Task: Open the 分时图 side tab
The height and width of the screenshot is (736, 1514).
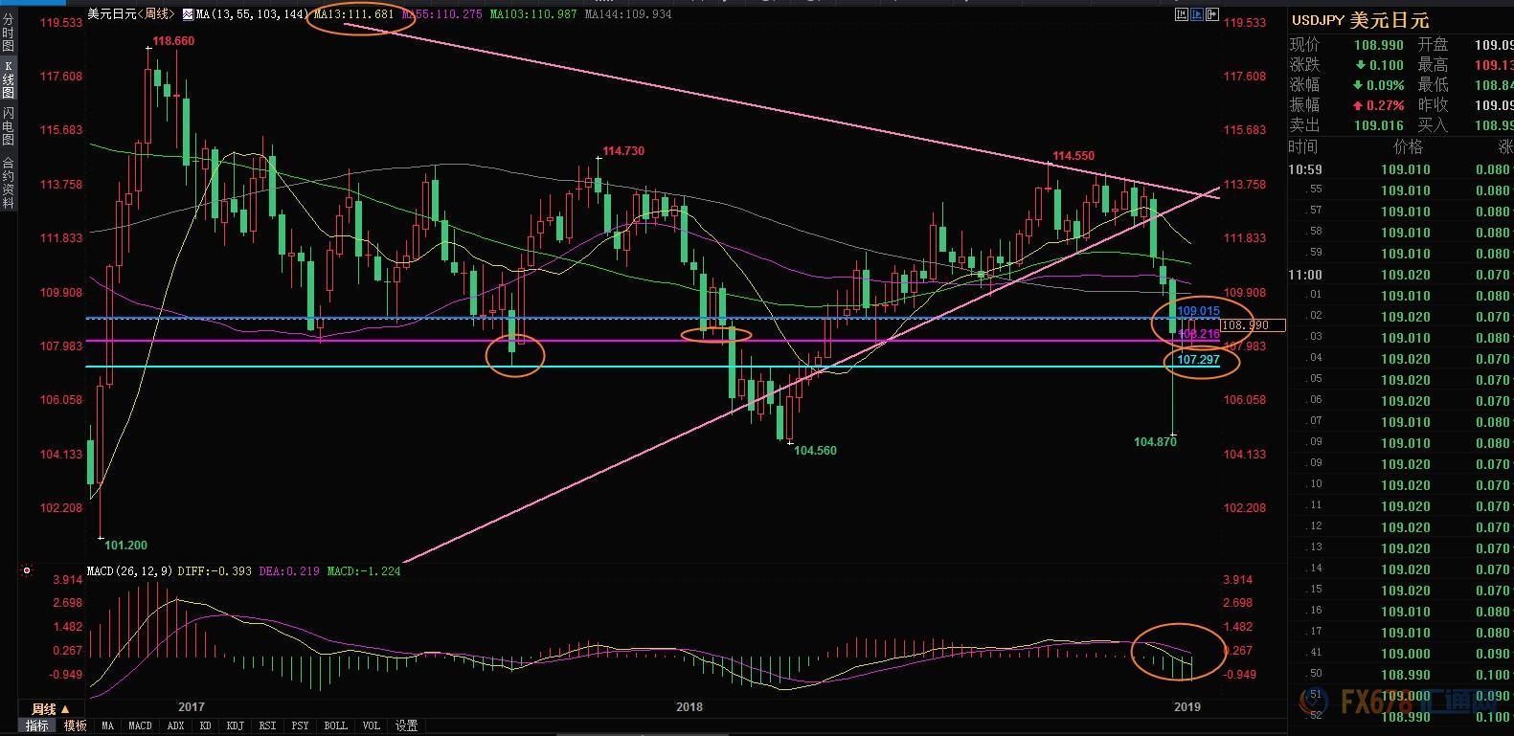Action: point(8,33)
